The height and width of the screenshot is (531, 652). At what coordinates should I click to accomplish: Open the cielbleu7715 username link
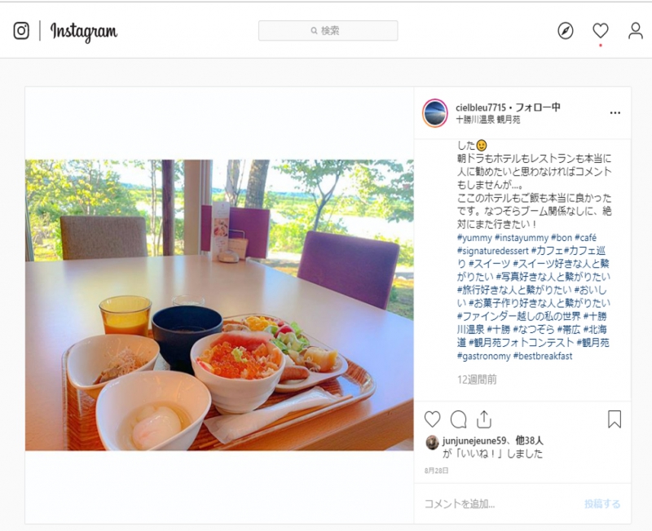[x=481, y=108]
